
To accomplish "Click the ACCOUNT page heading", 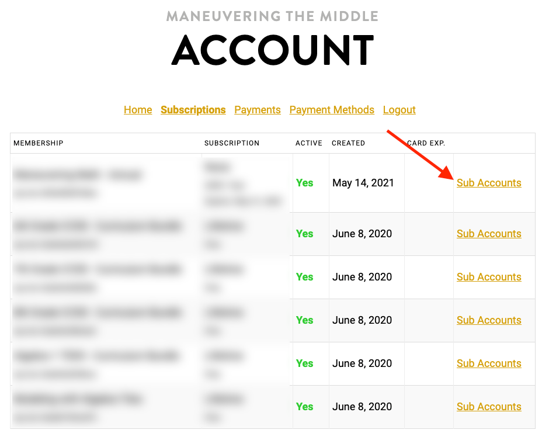I will pos(273,50).
